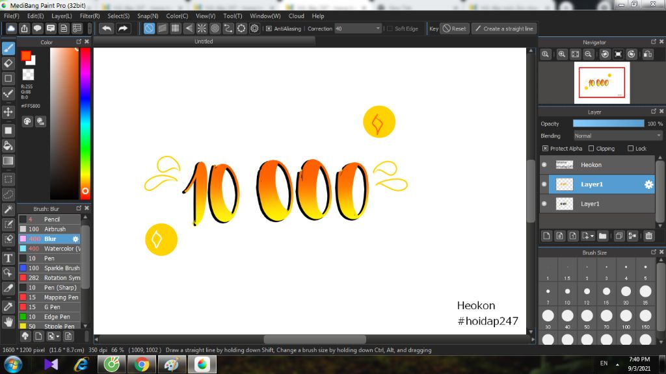Select the Lasso selection tool
The width and height of the screenshot is (666, 374).
coord(8,195)
